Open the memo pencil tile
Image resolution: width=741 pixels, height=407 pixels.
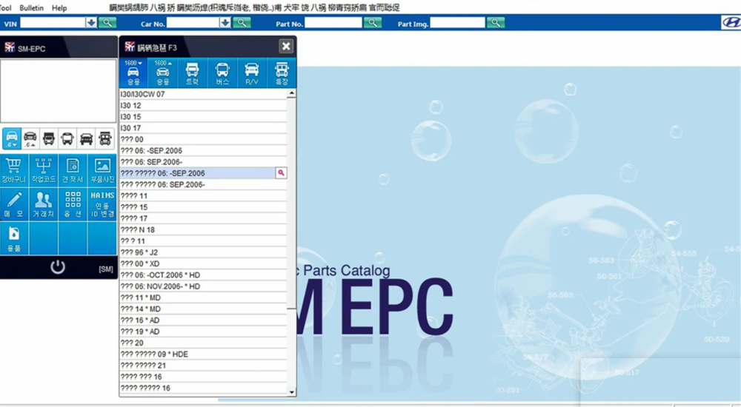click(14, 204)
